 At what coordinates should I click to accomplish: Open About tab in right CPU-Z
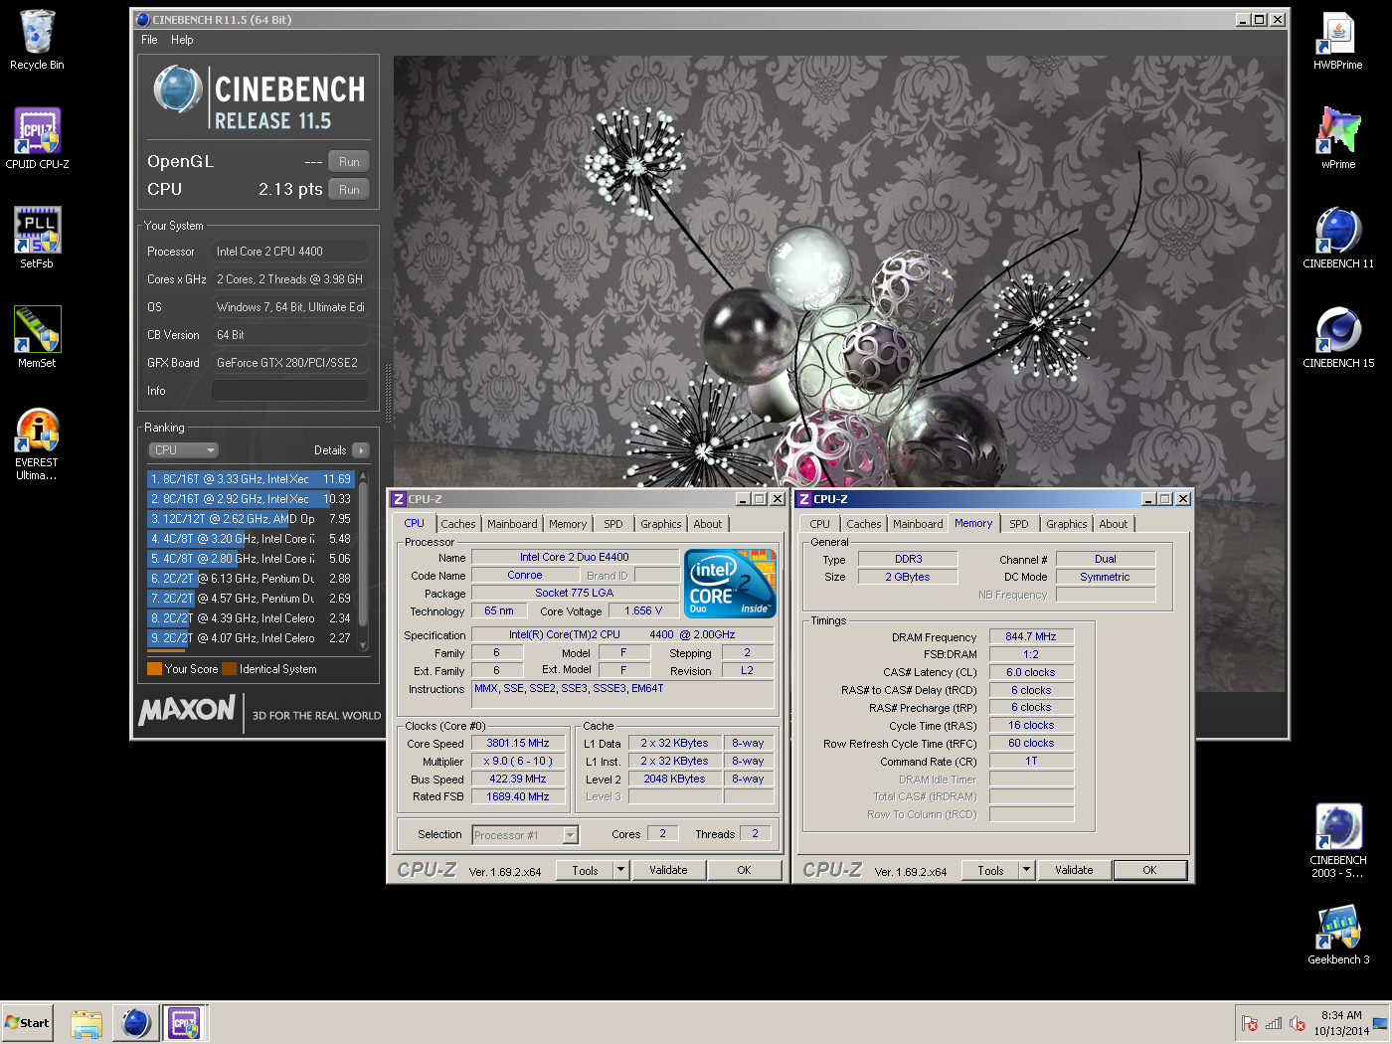point(1114,524)
